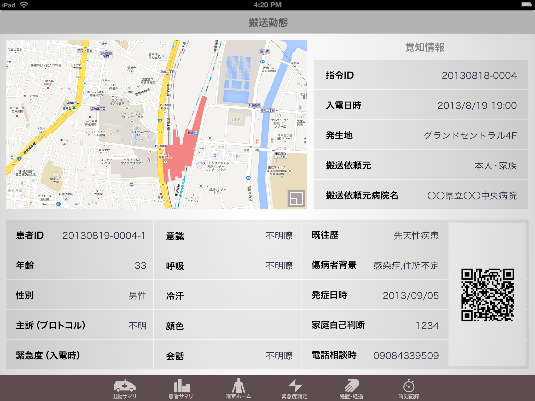Open the 時刻記録 stopwatch tab
This screenshot has height=401, width=535.
(x=409, y=389)
